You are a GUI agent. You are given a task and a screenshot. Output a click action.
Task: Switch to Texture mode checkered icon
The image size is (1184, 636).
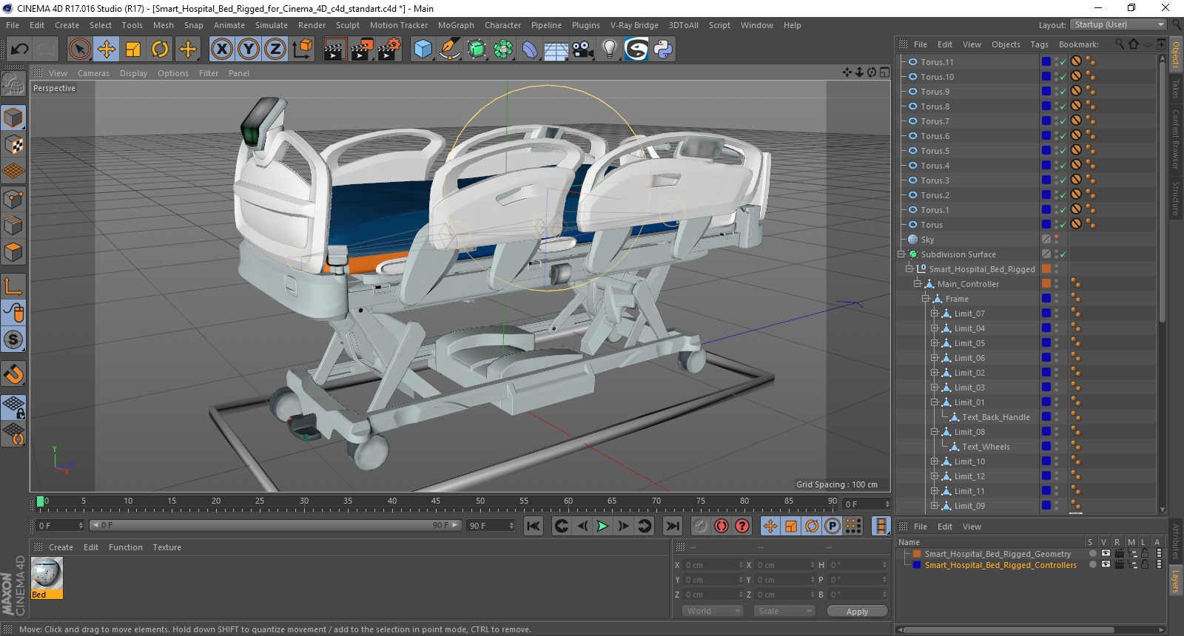[x=13, y=144]
